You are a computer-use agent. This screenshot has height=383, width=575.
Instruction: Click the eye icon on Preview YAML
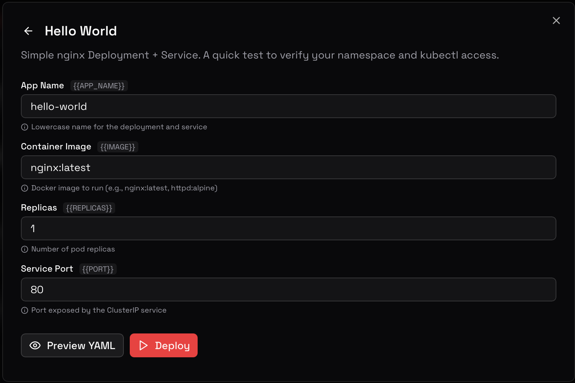[x=35, y=345]
